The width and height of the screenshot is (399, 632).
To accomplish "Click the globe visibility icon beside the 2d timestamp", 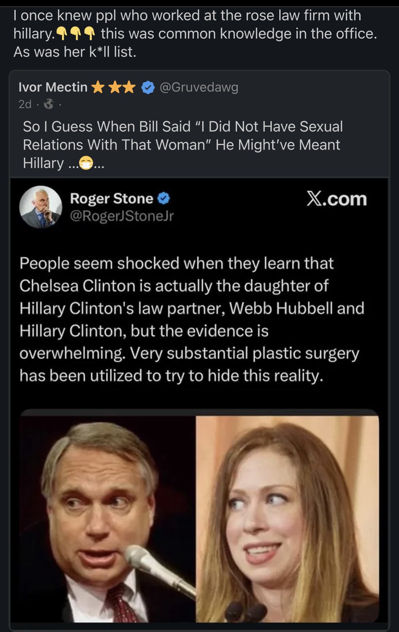I will (49, 105).
